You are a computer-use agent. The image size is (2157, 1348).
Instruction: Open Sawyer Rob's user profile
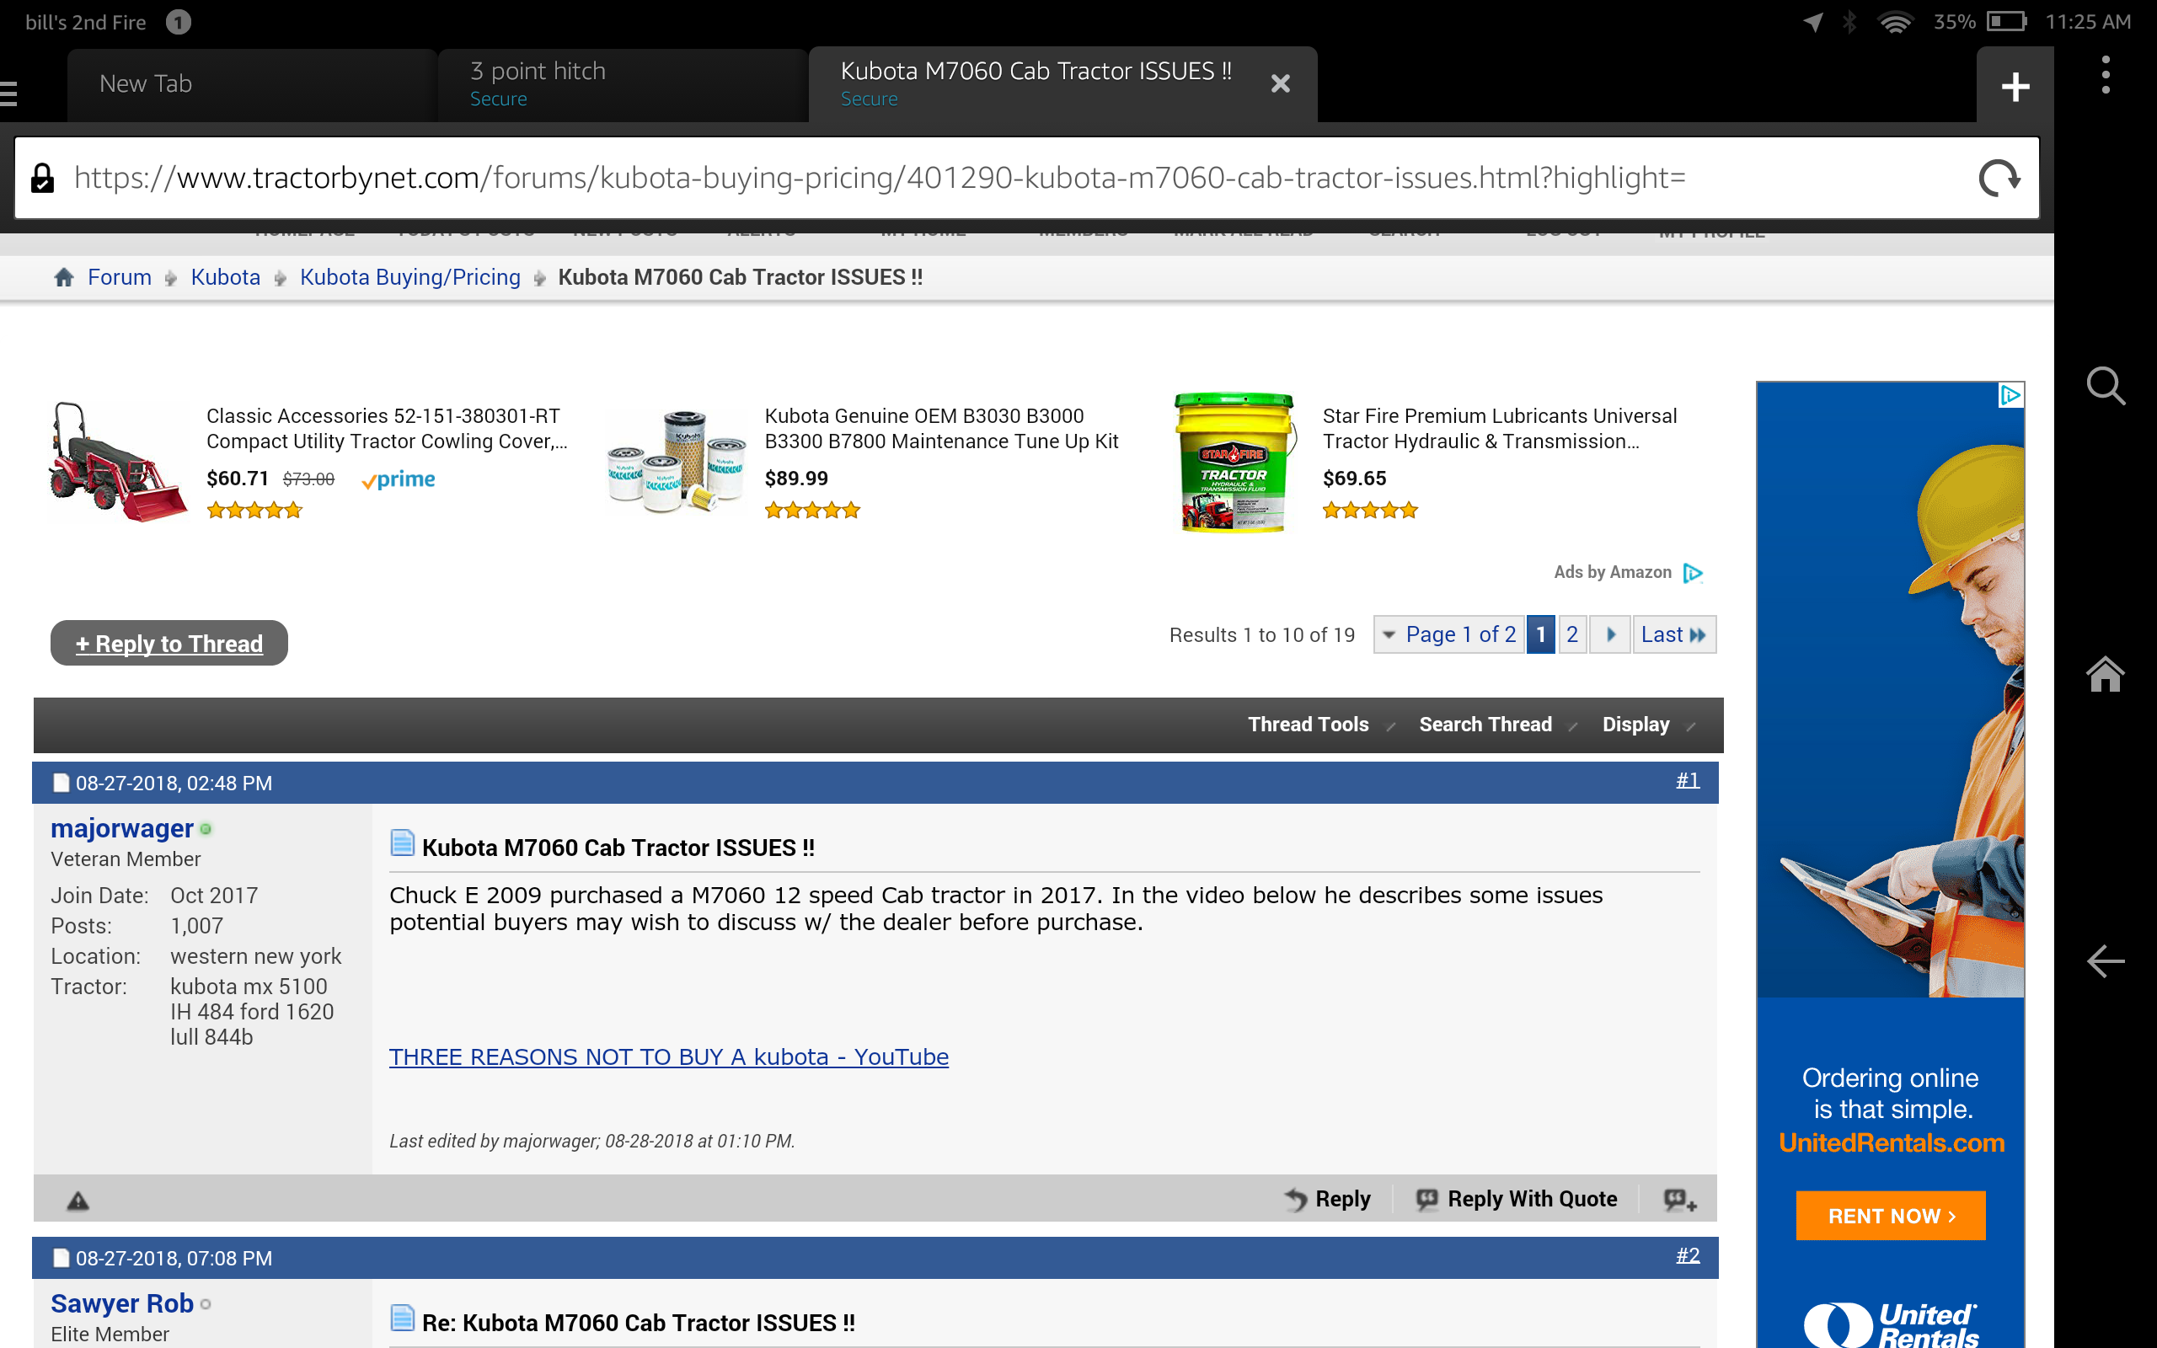[122, 1303]
